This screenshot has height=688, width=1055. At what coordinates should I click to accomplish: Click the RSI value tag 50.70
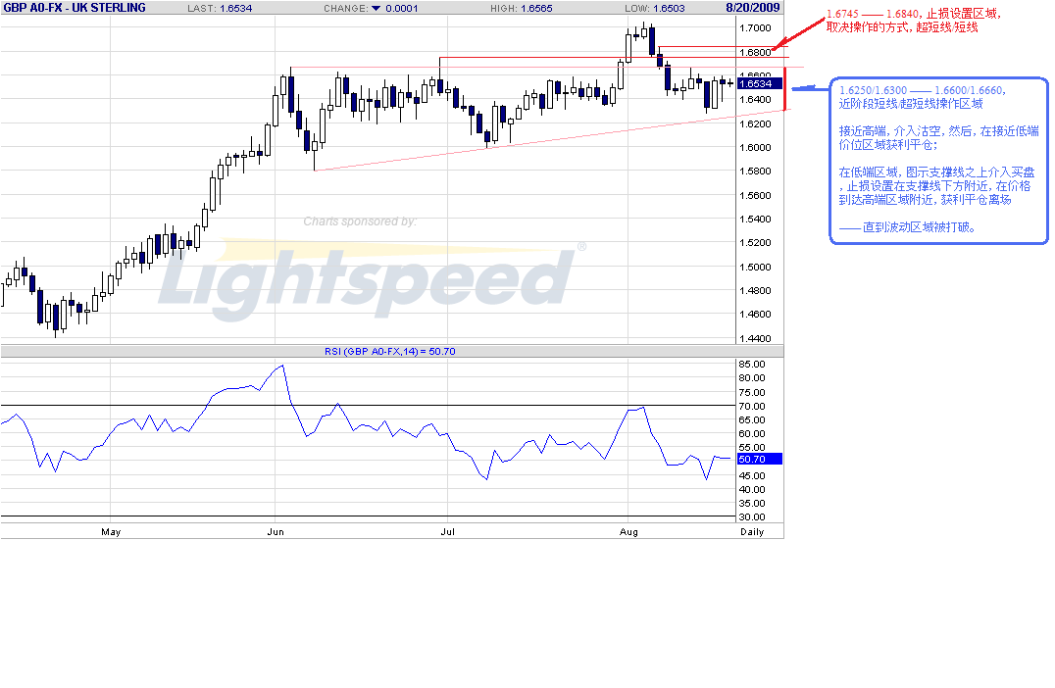click(x=760, y=460)
